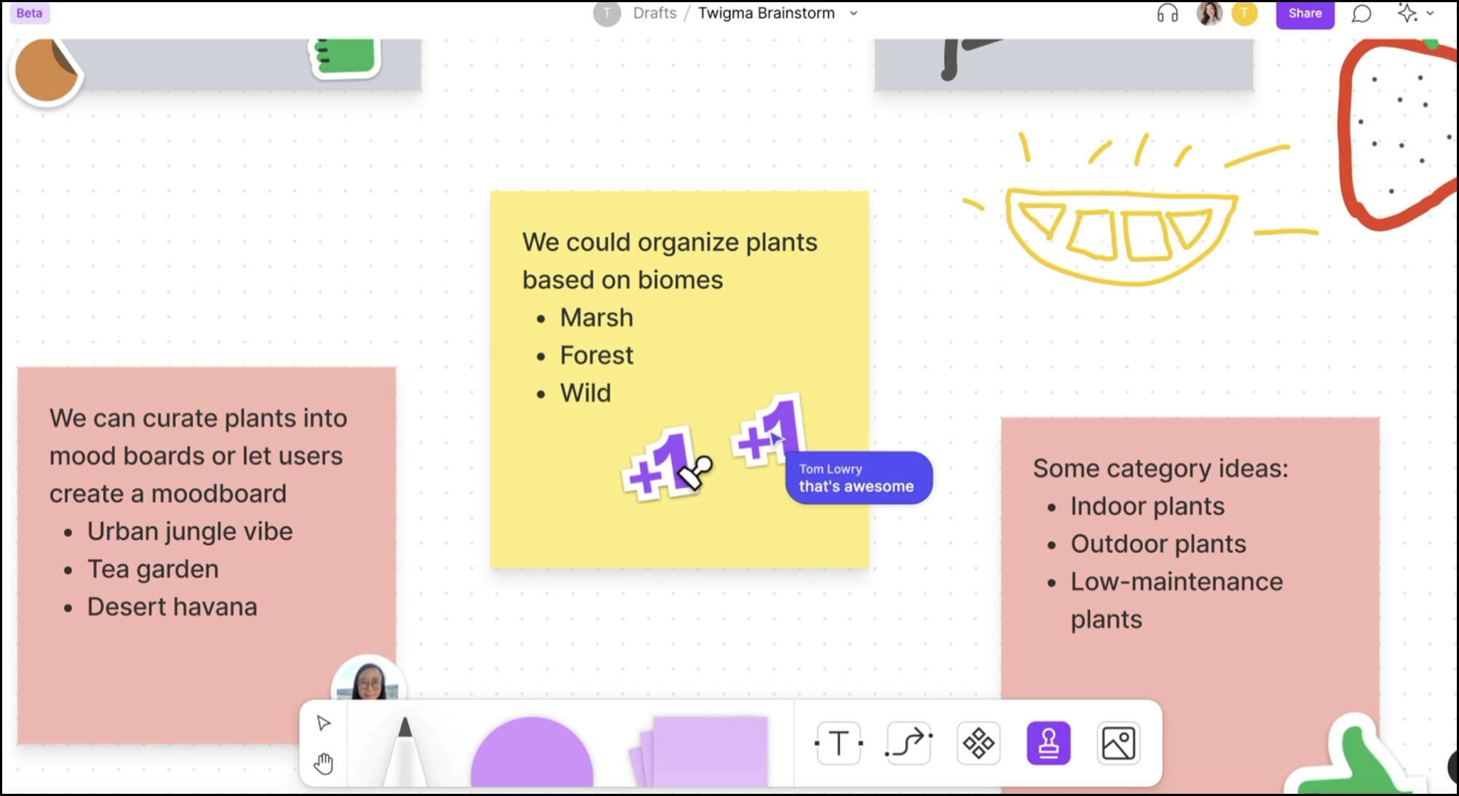Click the Outdoor plants bullet

(x=1158, y=544)
